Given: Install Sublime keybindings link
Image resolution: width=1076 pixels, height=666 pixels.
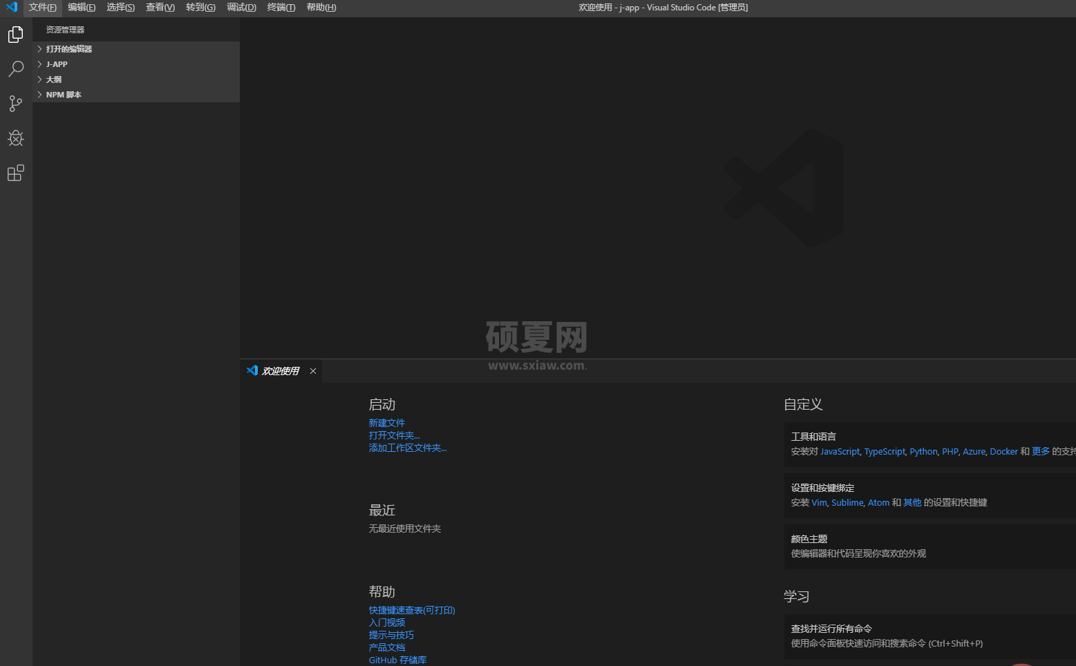Looking at the screenshot, I should click(847, 502).
